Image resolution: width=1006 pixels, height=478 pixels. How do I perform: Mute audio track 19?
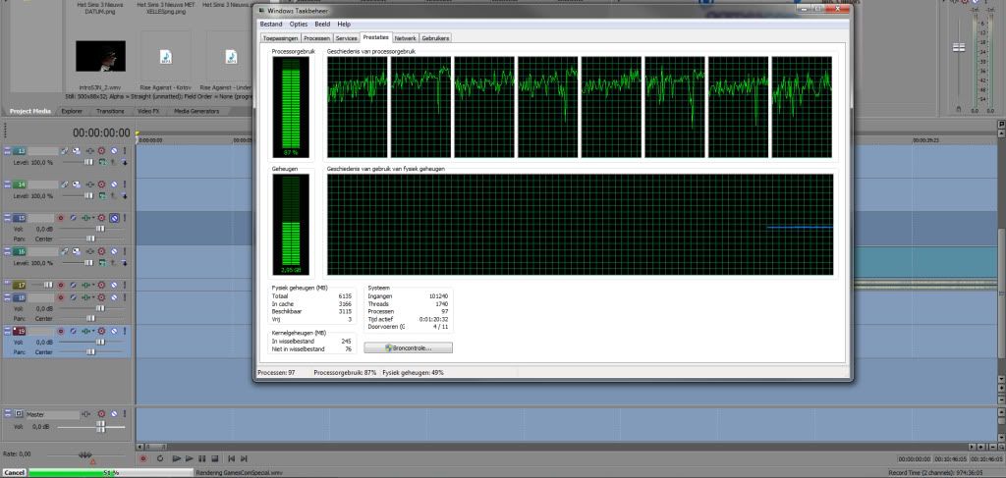coord(114,331)
